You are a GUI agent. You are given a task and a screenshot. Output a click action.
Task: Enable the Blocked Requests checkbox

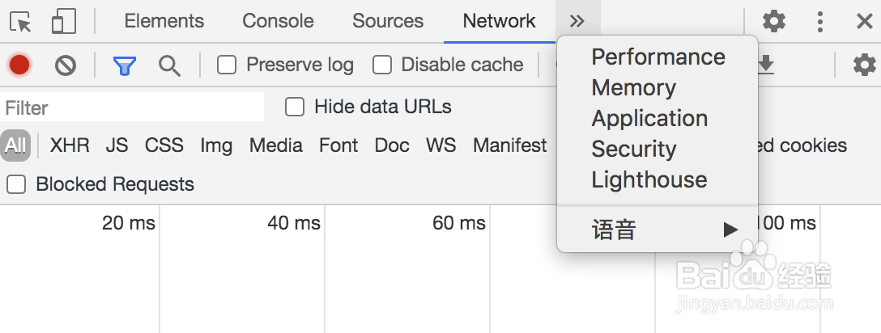pos(16,184)
